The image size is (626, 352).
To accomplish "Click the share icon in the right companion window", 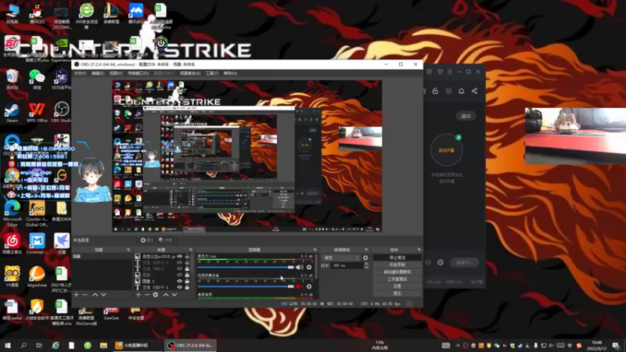I will [x=474, y=91].
